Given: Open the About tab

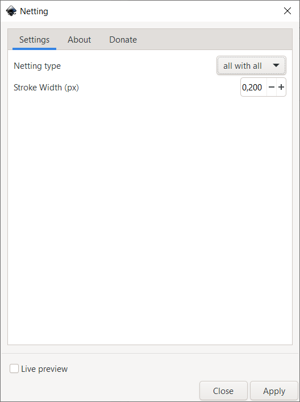Looking at the screenshot, I should tap(79, 40).
